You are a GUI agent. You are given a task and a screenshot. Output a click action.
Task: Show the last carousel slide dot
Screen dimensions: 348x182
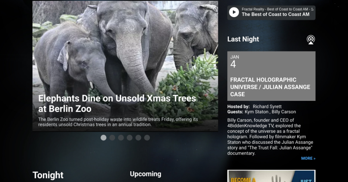[147, 138]
